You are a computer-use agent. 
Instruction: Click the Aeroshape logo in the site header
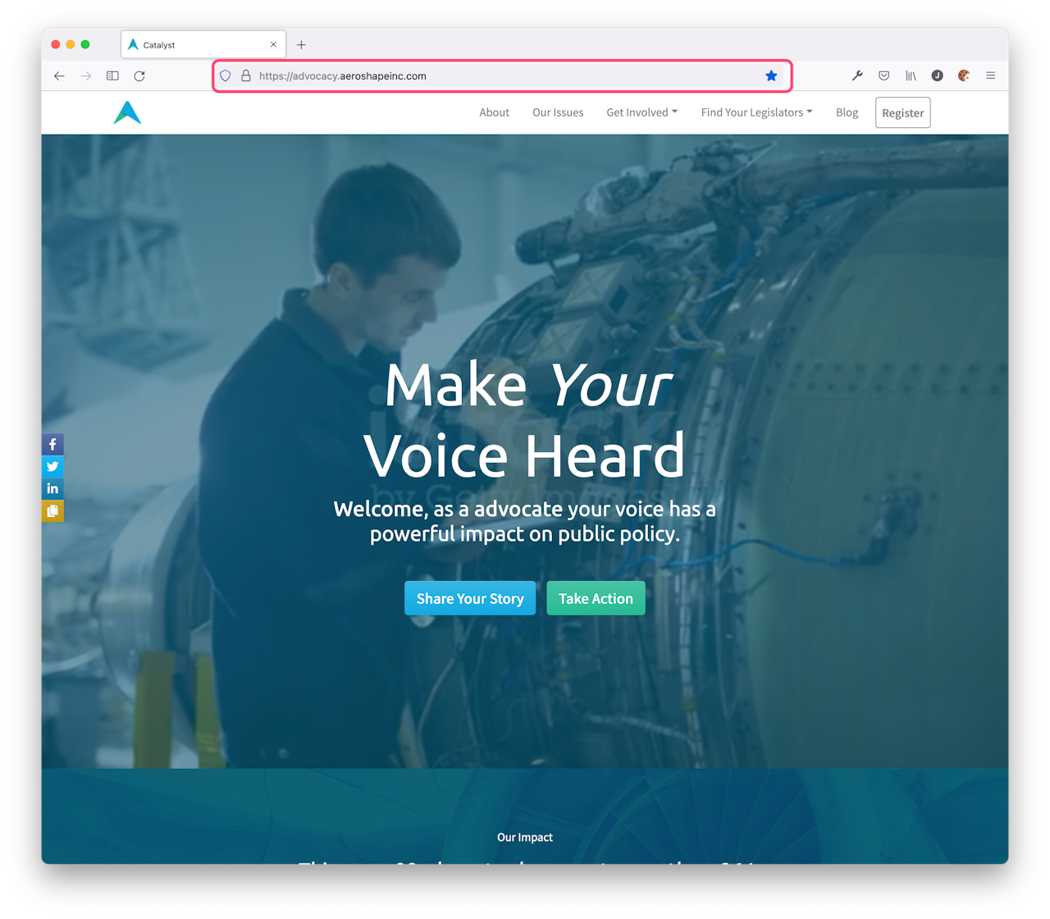coord(127,112)
